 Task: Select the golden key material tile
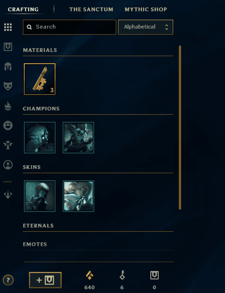[40, 79]
